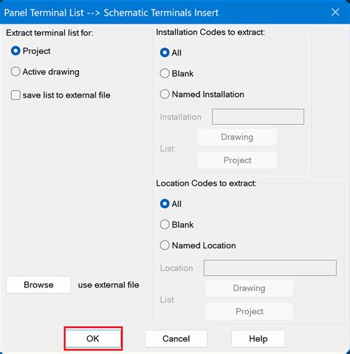Click the Location text field
Viewport: 350px width, 354px height.
pyautogui.click(x=270, y=268)
